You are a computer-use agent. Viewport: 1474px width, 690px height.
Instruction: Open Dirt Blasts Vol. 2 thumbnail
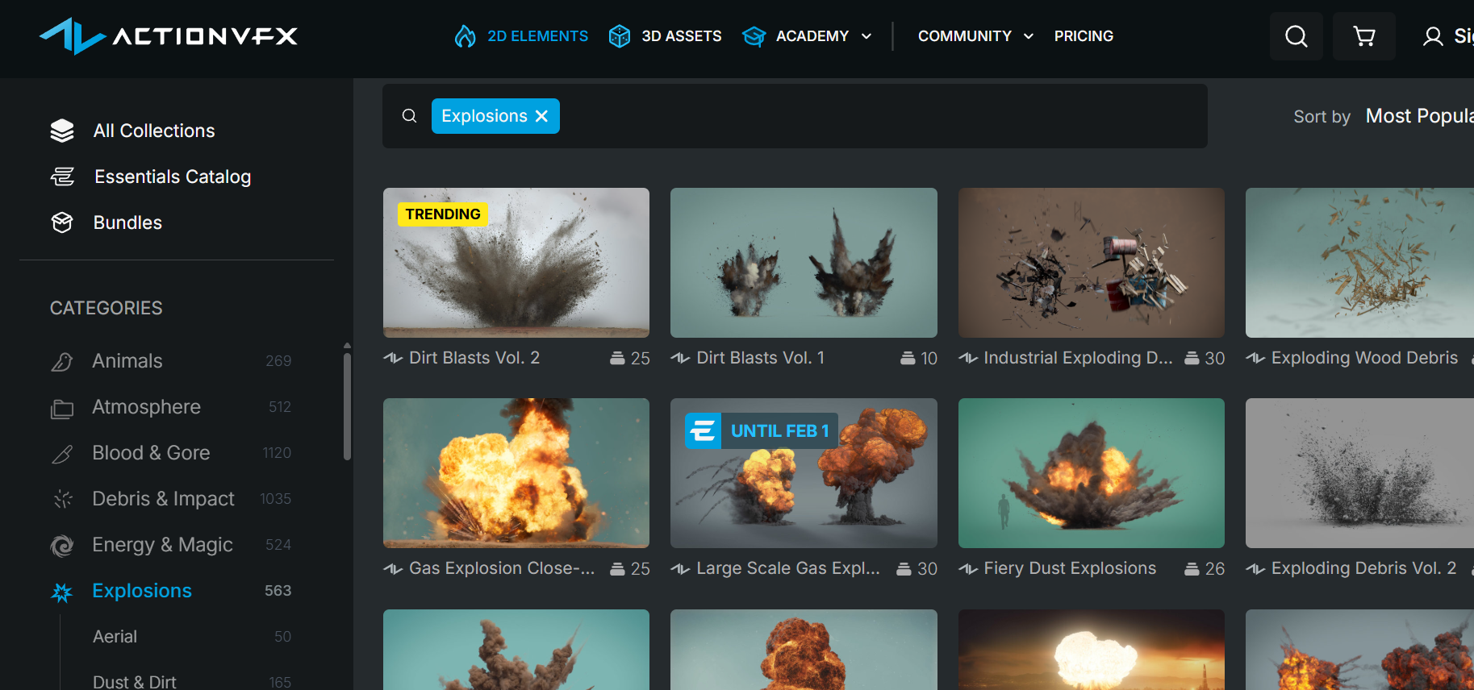tap(516, 263)
